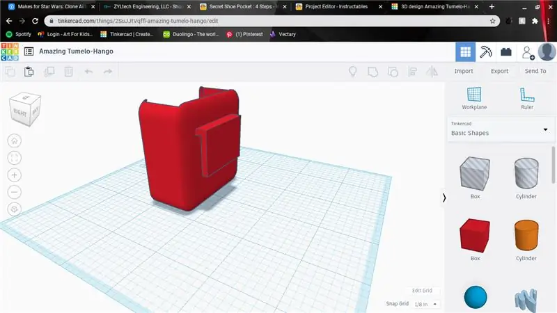Click Send To button
The height and width of the screenshot is (313, 557).
click(535, 71)
